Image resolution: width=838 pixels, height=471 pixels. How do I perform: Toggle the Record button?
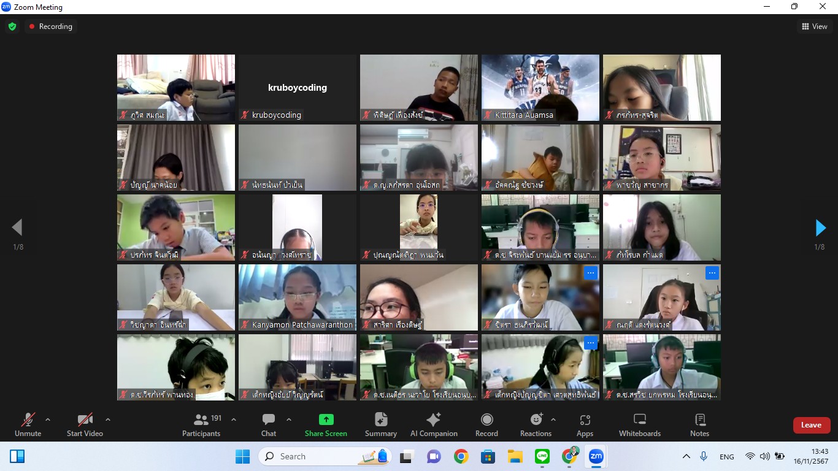(486, 424)
